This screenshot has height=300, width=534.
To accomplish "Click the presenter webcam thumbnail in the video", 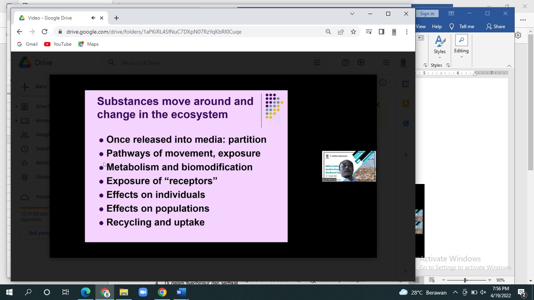I will coord(349,166).
